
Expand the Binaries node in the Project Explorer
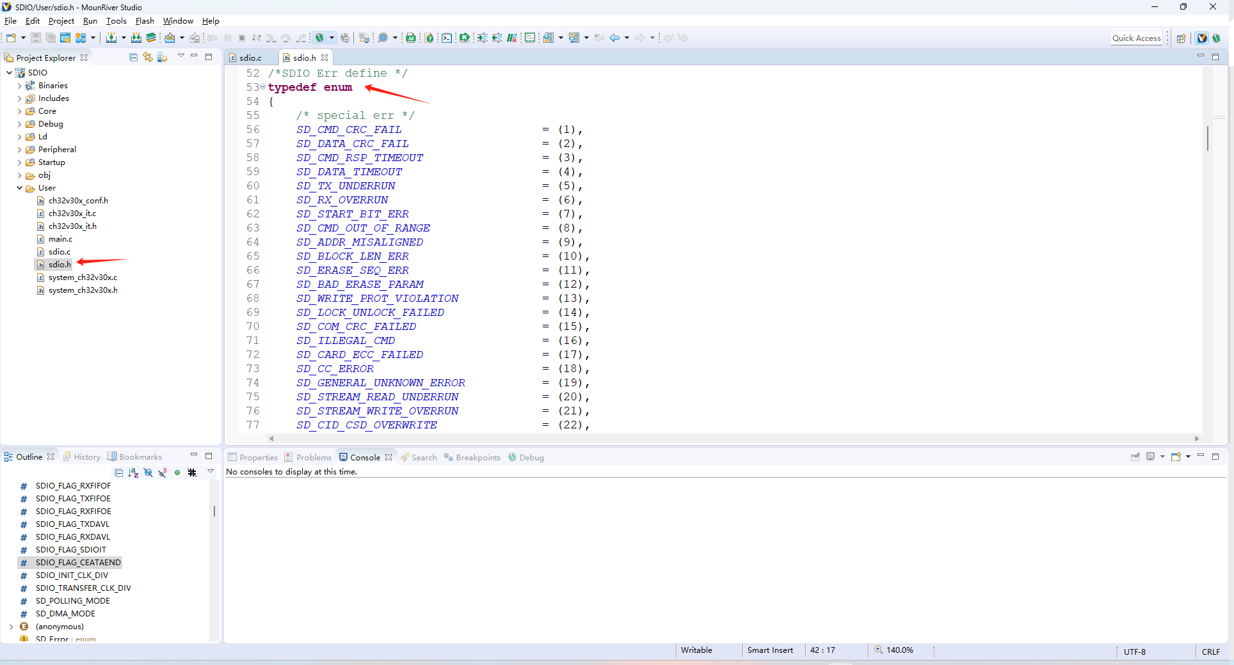click(19, 85)
